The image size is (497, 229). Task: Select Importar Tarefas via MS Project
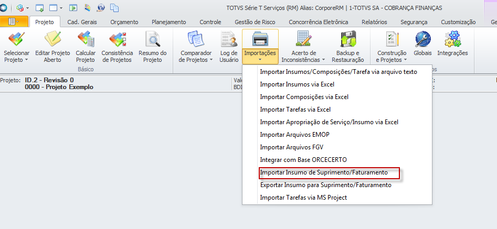(x=337, y=198)
